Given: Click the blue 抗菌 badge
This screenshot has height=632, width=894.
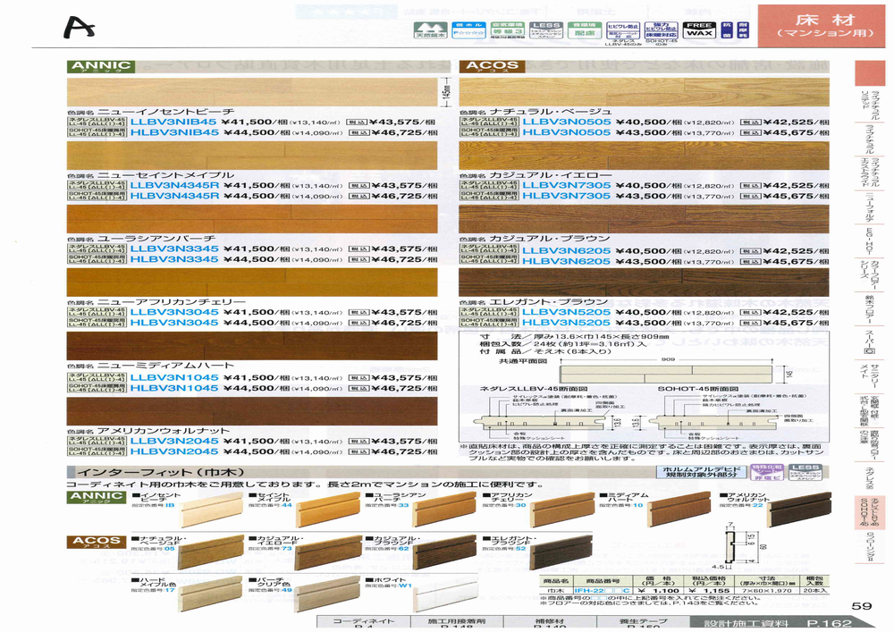Looking at the screenshot, I should pos(726,29).
